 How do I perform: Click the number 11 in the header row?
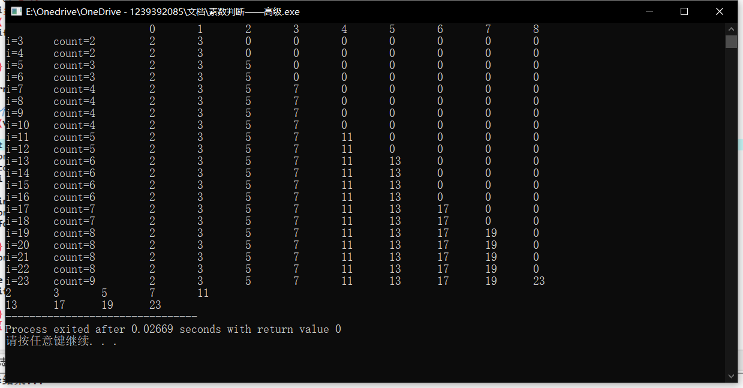[x=203, y=293]
